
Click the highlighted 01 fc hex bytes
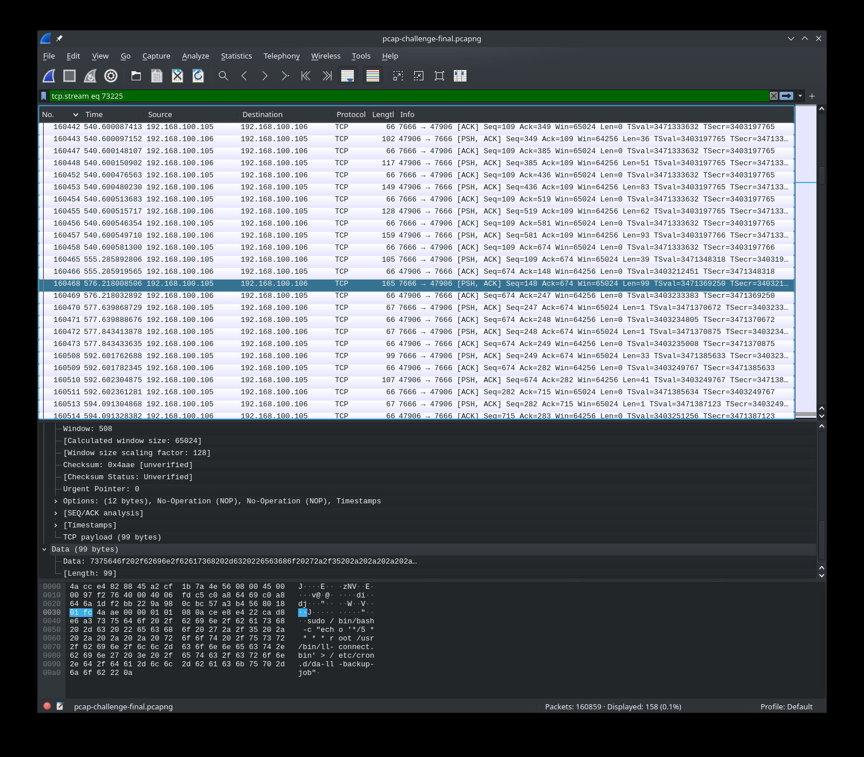(81, 612)
